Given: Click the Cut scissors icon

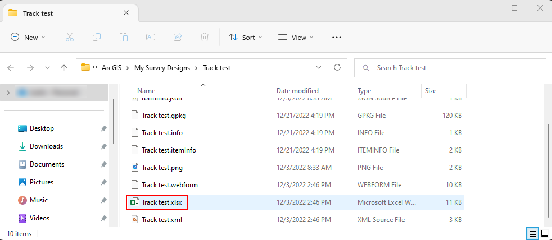Looking at the screenshot, I should 70,38.
